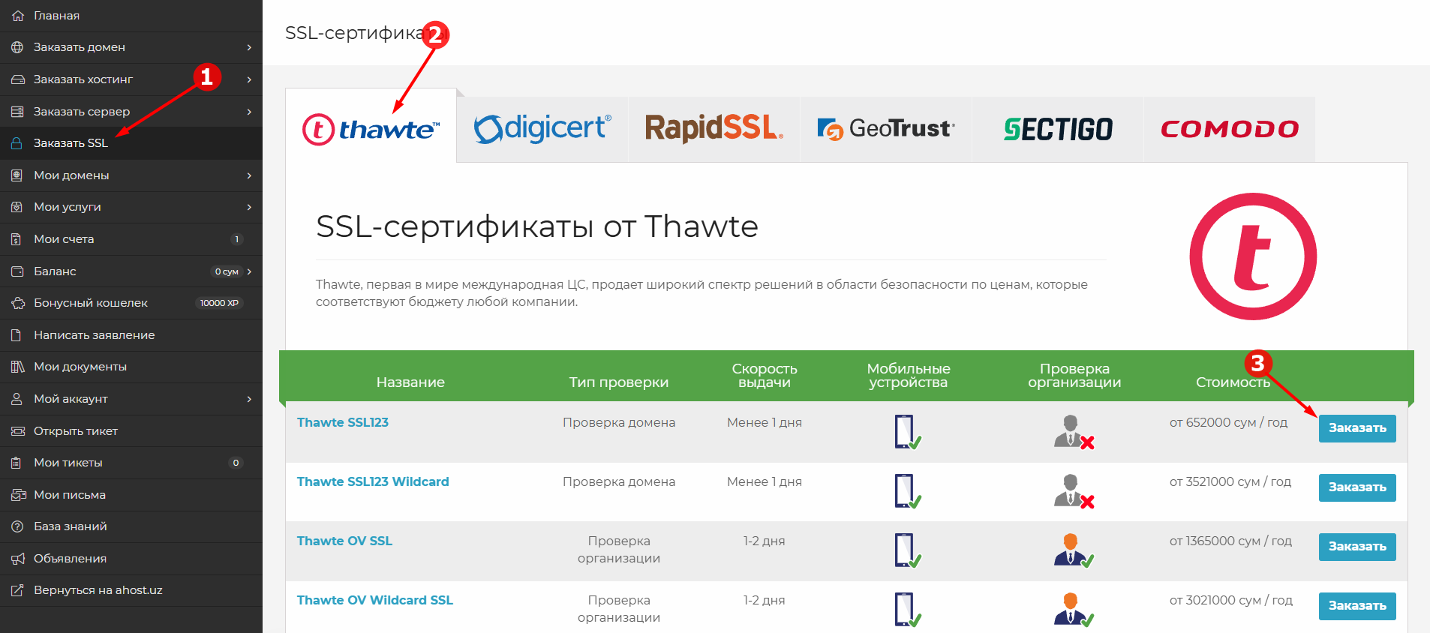Click the hosting icon for Заказать хостинг
This screenshot has height=633, width=1430.
pos(17,79)
